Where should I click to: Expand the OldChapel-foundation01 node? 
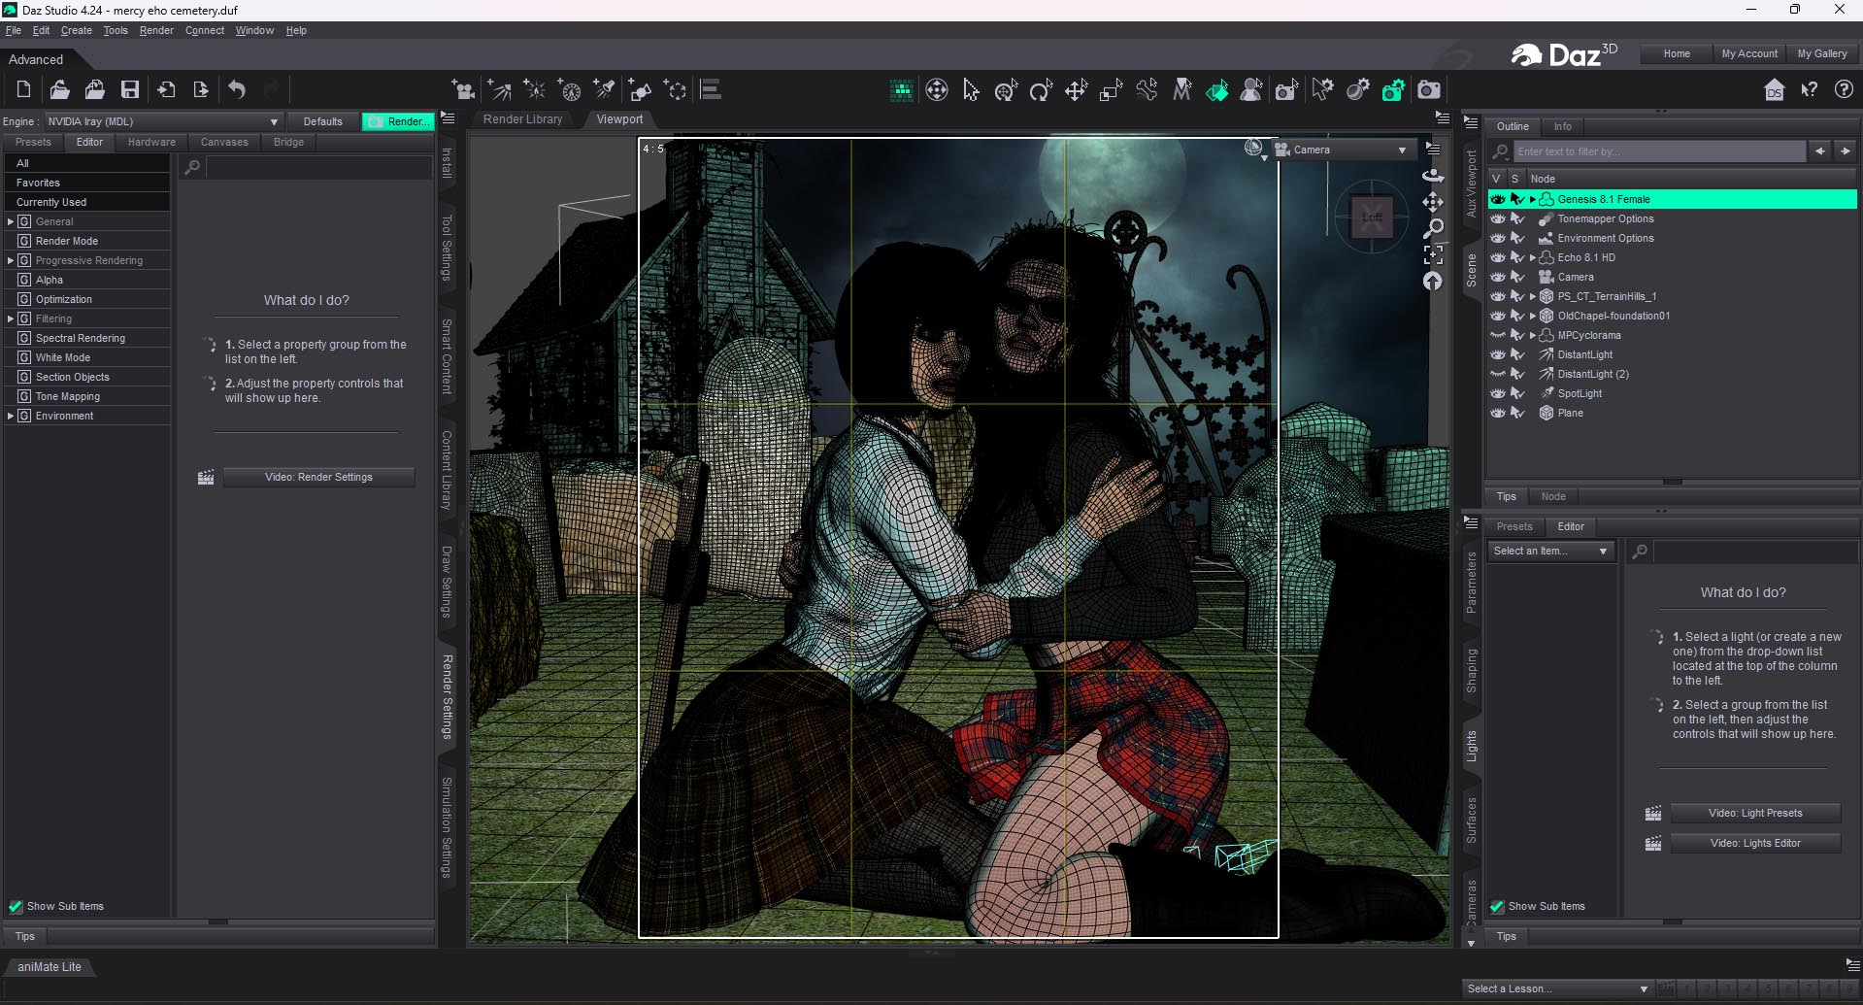coord(1533,316)
